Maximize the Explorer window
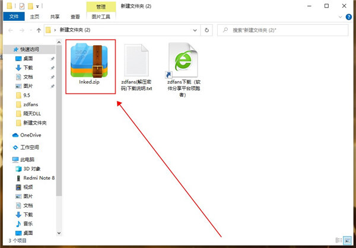 (326, 6)
